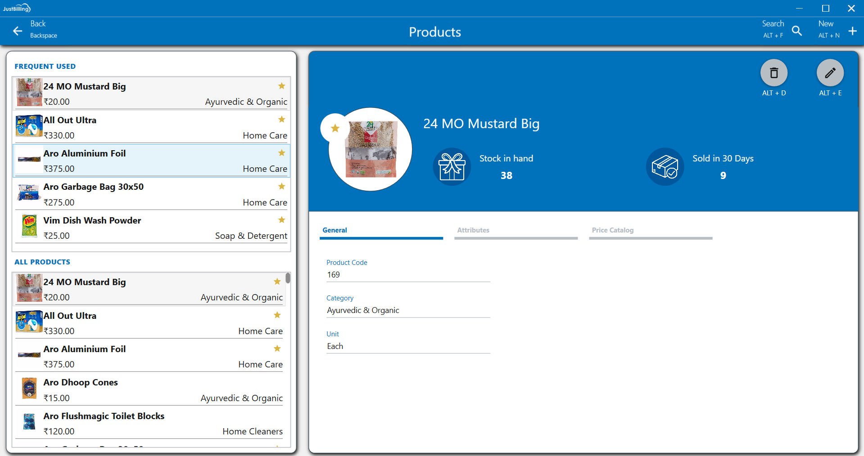Screen dimensions: 864x456
Task: Click the pencil edit product icon
Action: 830,73
